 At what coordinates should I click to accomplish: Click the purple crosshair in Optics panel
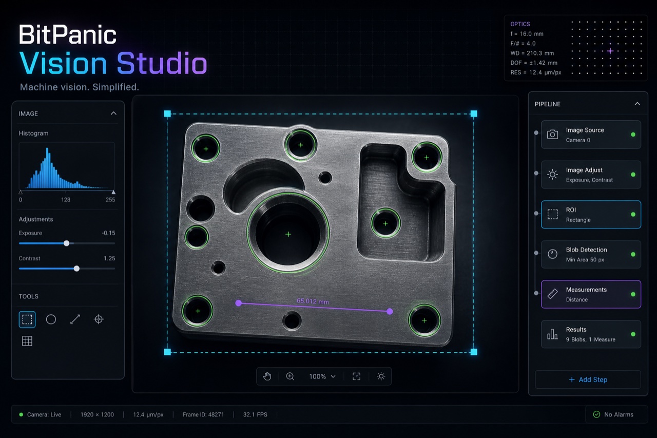pyautogui.click(x=610, y=51)
